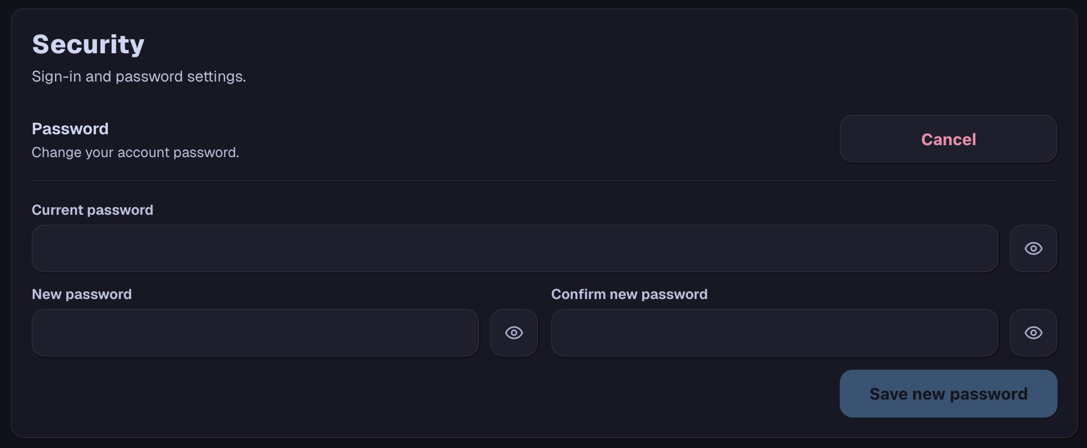Click the Confirm new password input area
The image size is (1087, 448).
point(774,332)
